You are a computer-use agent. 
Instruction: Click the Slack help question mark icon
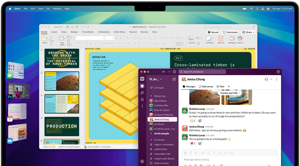click(x=278, y=72)
